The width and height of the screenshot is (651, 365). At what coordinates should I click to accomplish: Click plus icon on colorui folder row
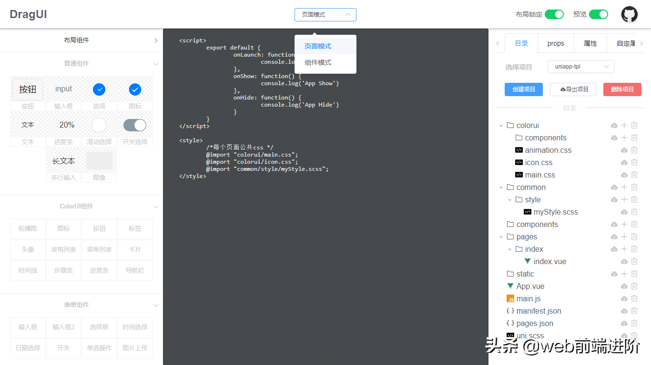click(624, 125)
